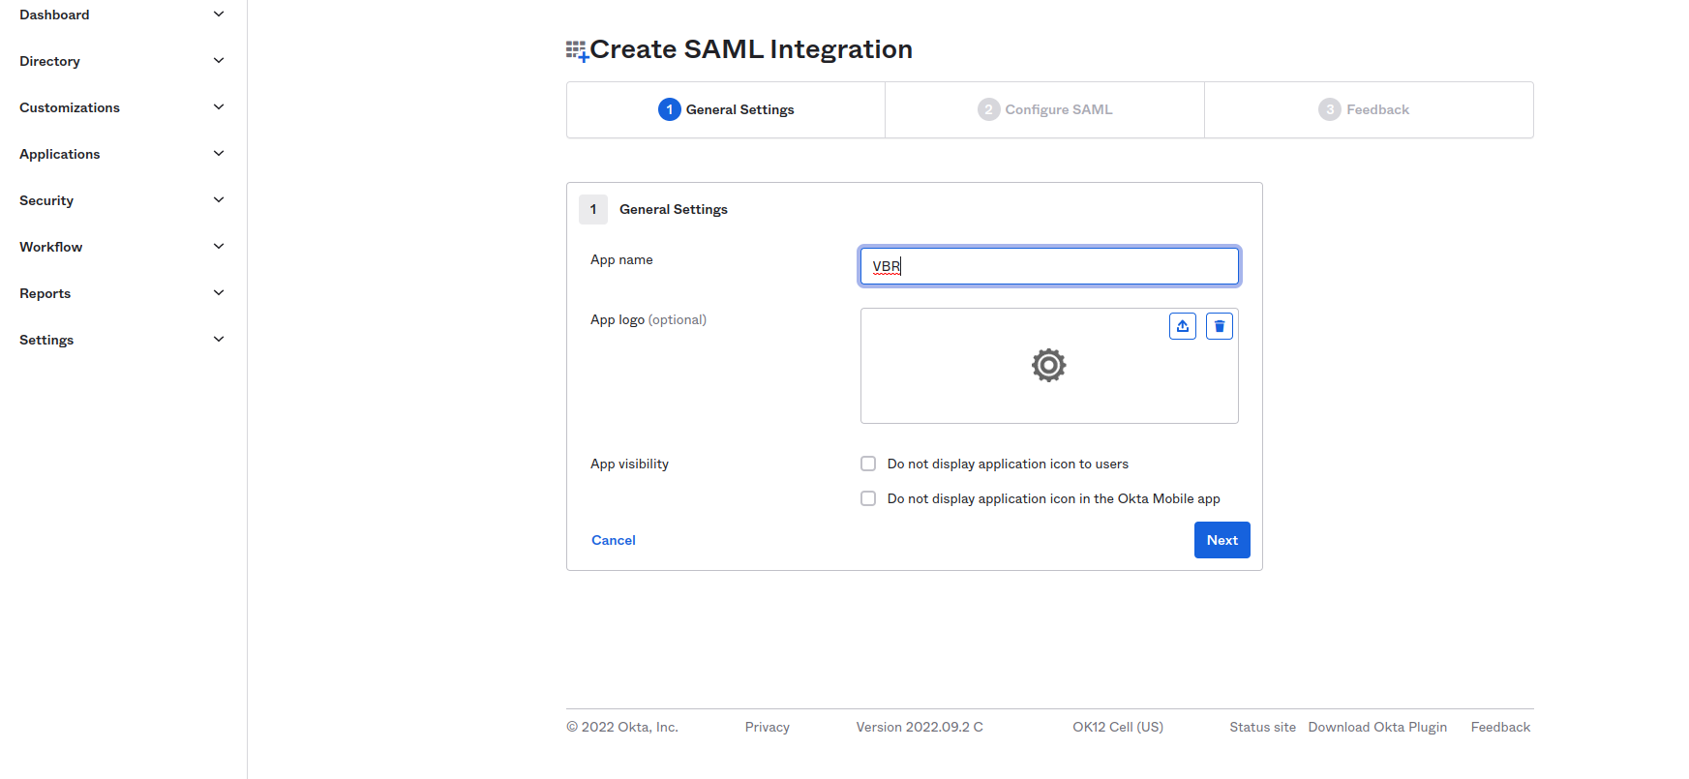Expand the Applications sidebar chevron
Image resolution: width=1689 pixels, height=779 pixels.
(x=219, y=154)
